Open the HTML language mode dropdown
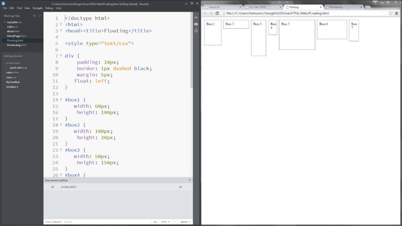Image resolution: width=402 pixels, height=226 pixels. point(165,222)
